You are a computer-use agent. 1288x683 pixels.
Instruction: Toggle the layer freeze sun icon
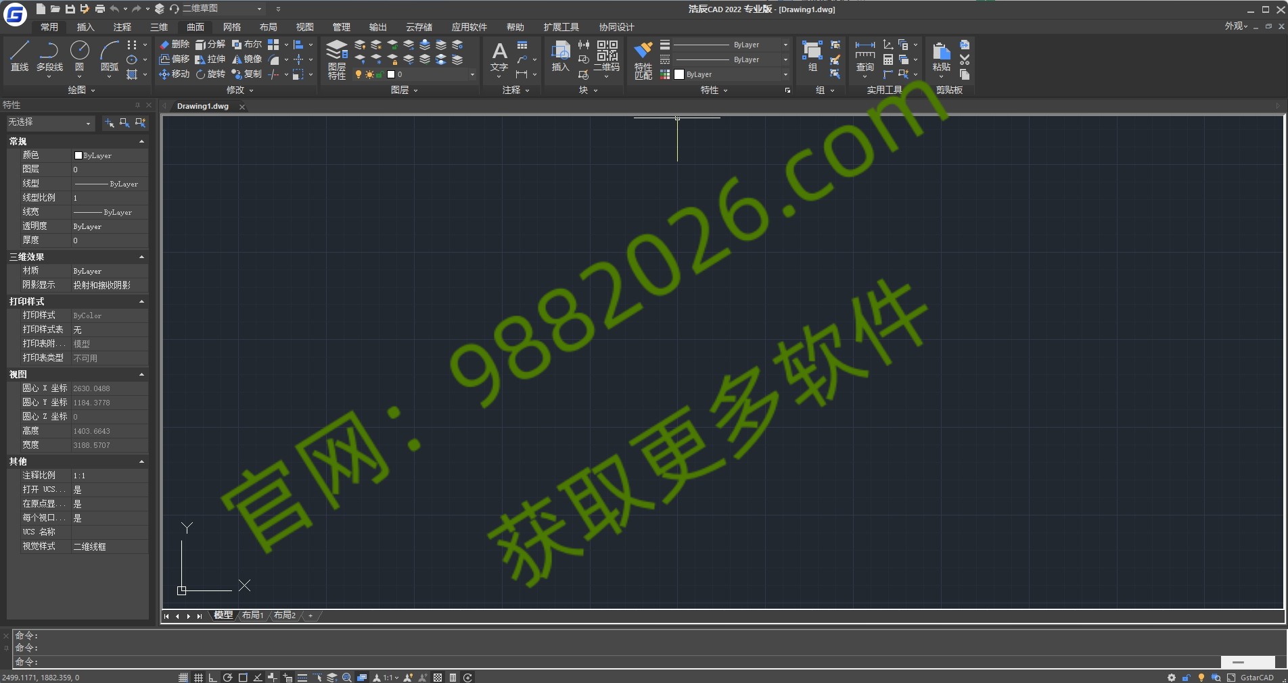coord(369,74)
